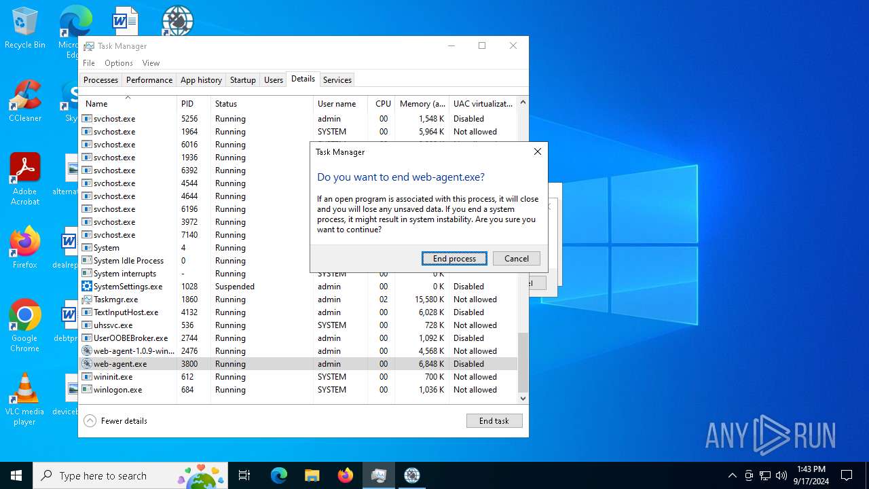Open the volume control in tray

(x=781, y=475)
